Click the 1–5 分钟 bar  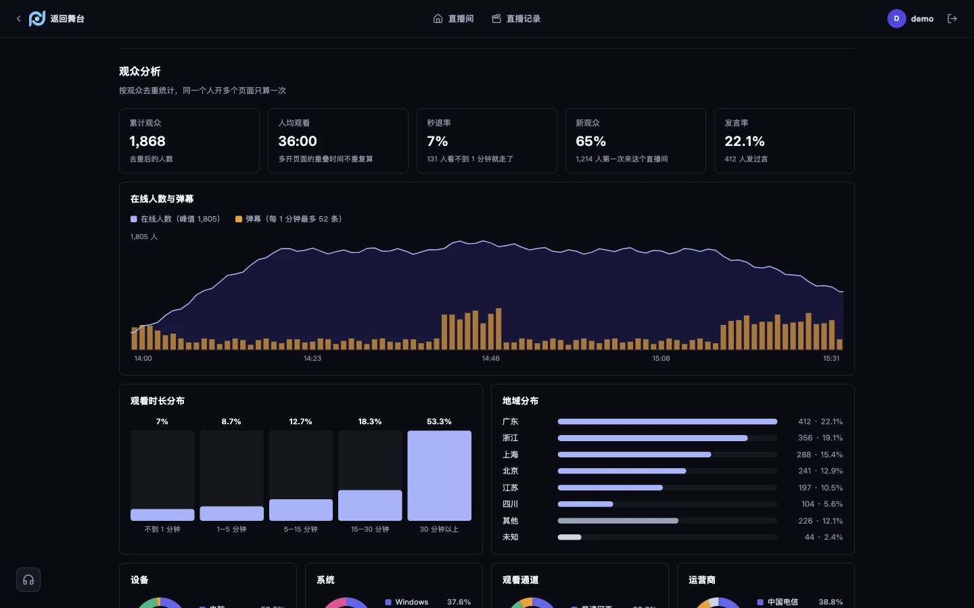pyautogui.click(x=231, y=513)
